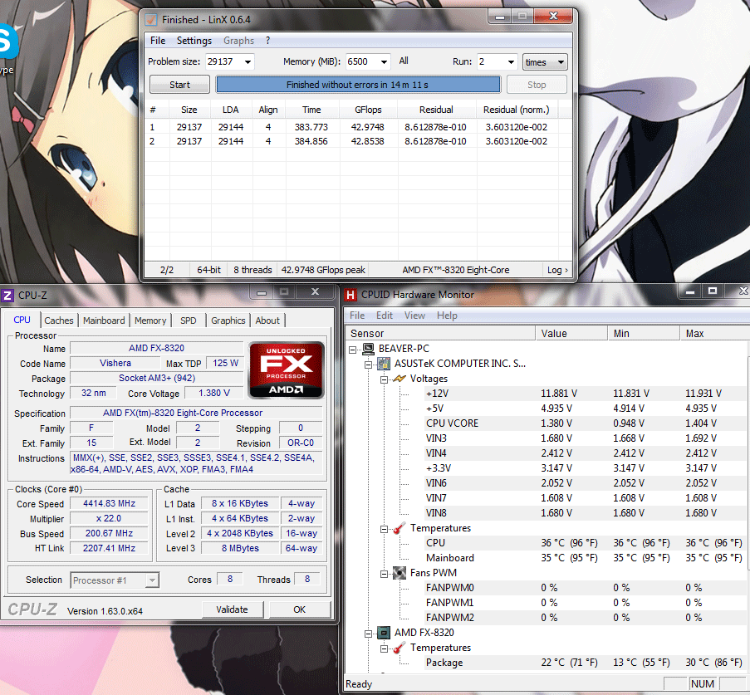Switch to the Memory tab in CPU-Z

(150, 321)
